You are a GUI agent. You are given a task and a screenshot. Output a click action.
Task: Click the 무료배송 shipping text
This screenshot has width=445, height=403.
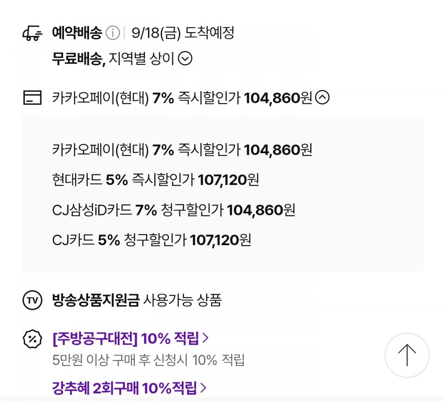pyautogui.click(x=77, y=59)
